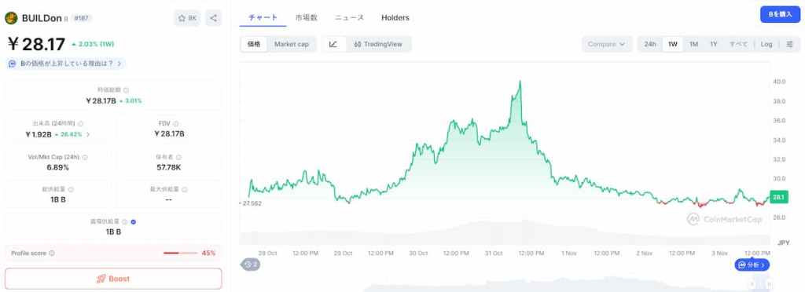
Task: Open the Compare dropdown
Action: click(x=607, y=44)
